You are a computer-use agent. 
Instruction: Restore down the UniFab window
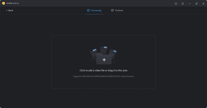tap(196, 4)
